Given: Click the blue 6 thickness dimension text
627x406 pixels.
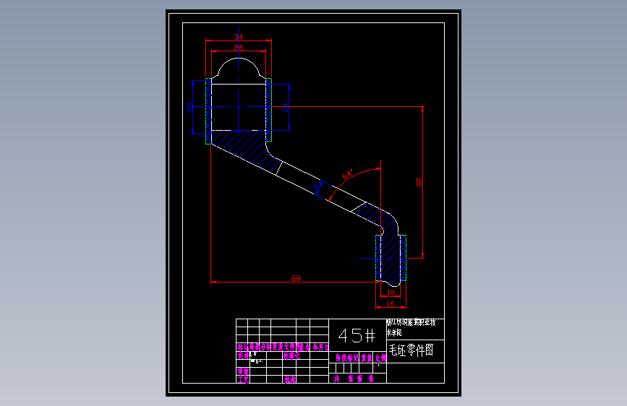Looking at the screenshot, I should (316, 186).
